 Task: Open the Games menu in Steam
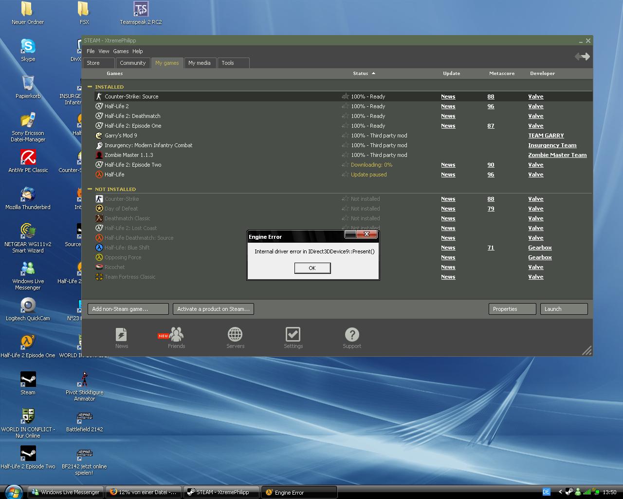(x=121, y=51)
